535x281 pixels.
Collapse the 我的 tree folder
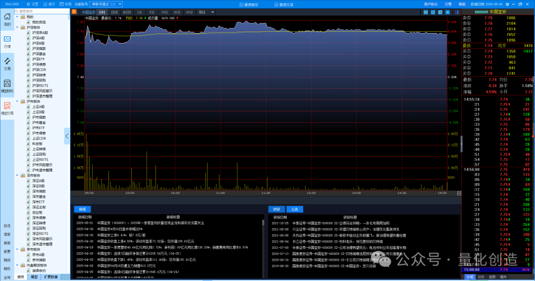(x=17, y=17)
